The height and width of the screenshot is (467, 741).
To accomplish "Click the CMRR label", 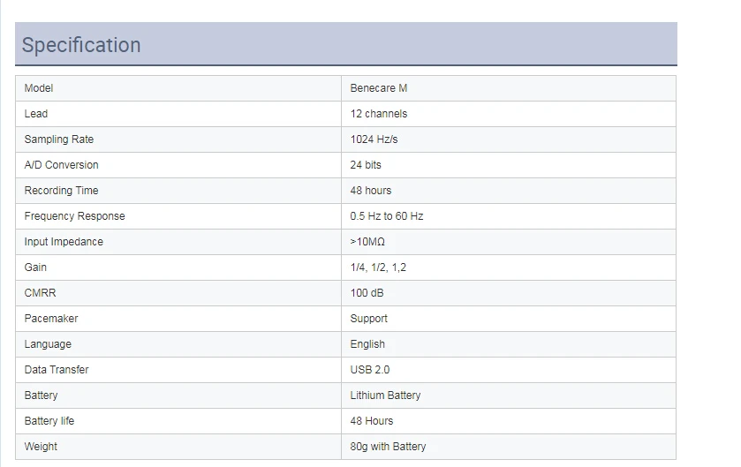I will 40,293.
